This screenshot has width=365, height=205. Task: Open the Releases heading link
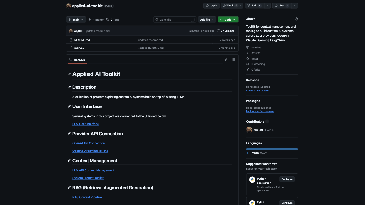(252, 80)
